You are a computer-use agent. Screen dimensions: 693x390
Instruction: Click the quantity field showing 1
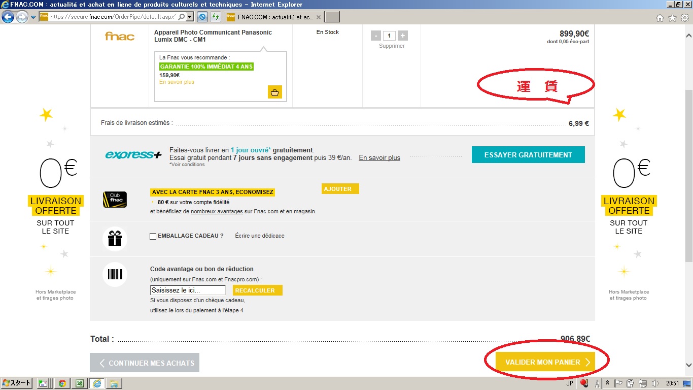pyautogui.click(x=389, y=36)
